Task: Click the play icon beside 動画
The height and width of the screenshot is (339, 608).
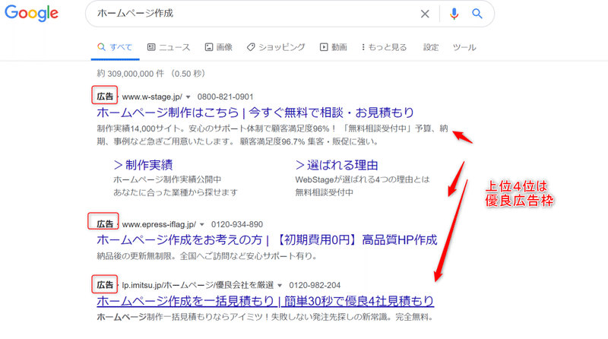Action: click(x=324, y=47)
